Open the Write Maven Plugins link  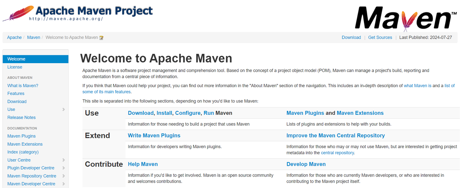point(154,136)
